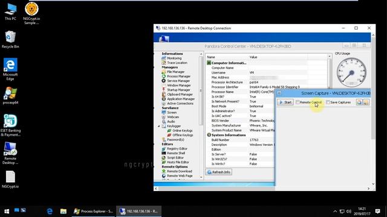Viewport: 387px width, 217px height.
Task: Switch to Process Explorer taskbar item
Action: (x=94, y=211)
